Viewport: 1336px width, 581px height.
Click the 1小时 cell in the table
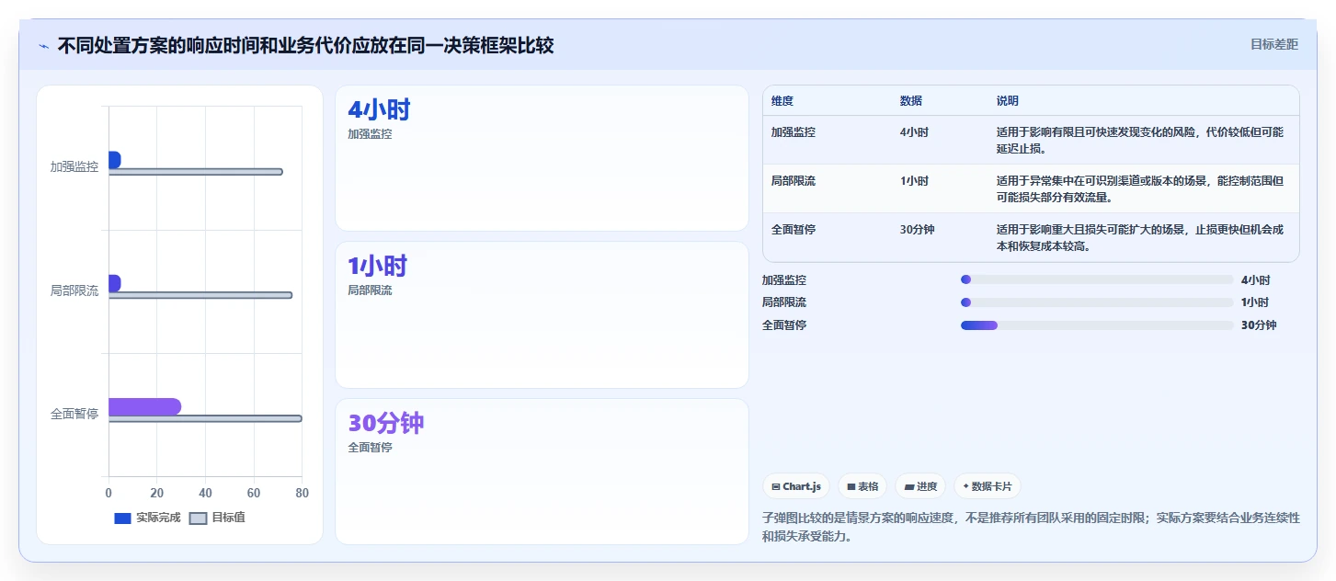[x=915, y=181]
